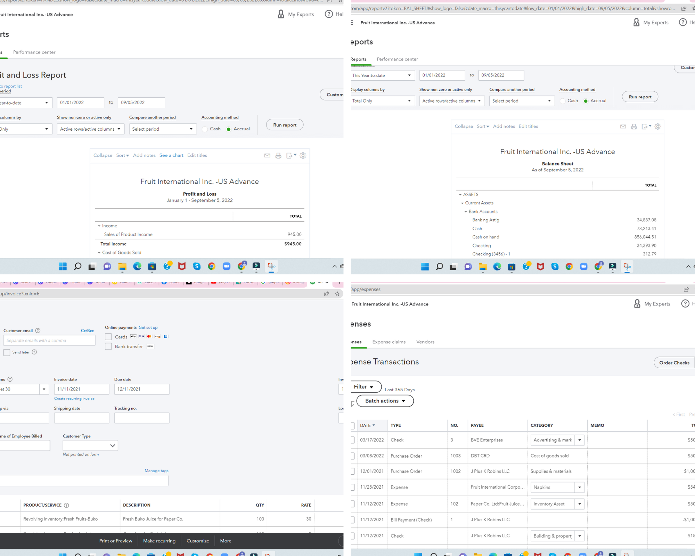Tick the Send later checkbox

coord(7,352)
